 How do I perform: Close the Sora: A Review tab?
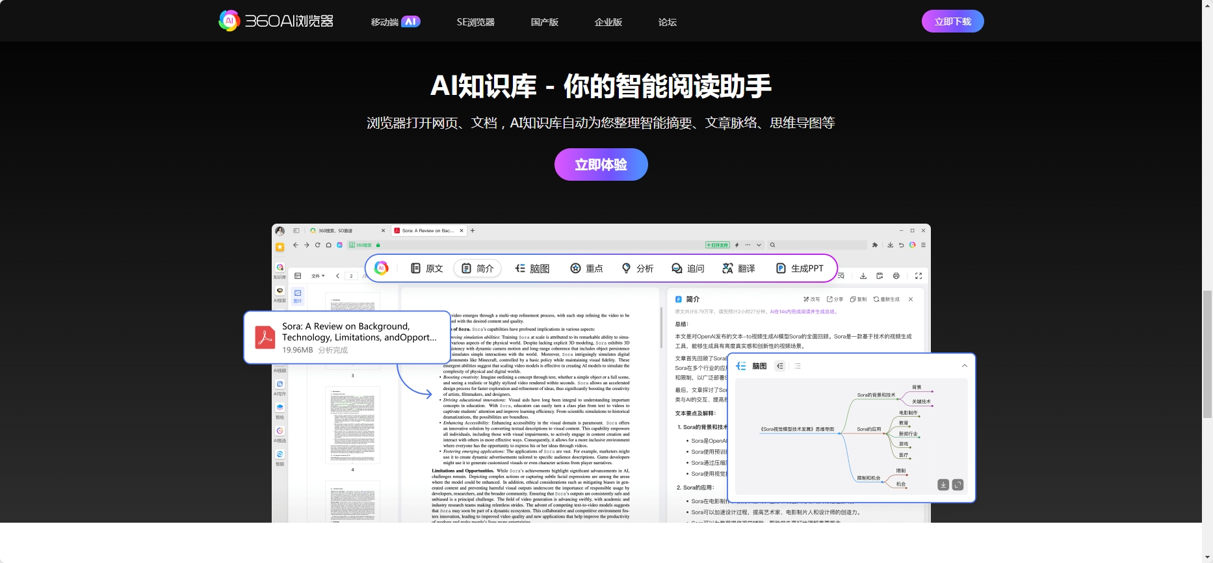pyautogui.click(x=462, y=231)
